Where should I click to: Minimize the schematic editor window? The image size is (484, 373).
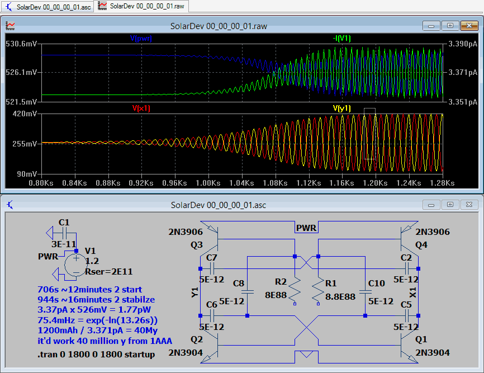click(431, 205)
